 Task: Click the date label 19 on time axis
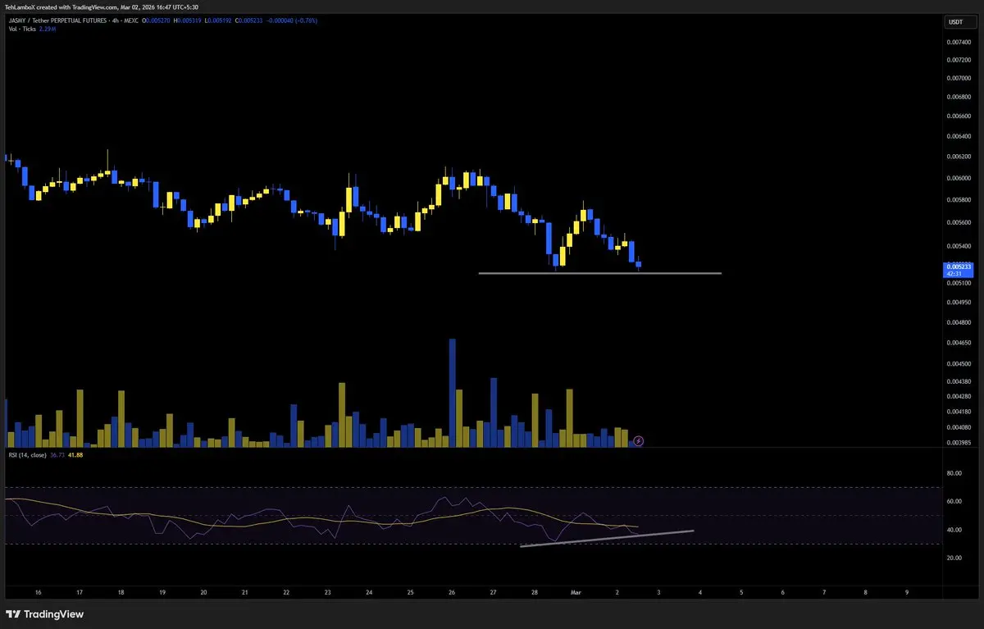(x=162, y=592)
